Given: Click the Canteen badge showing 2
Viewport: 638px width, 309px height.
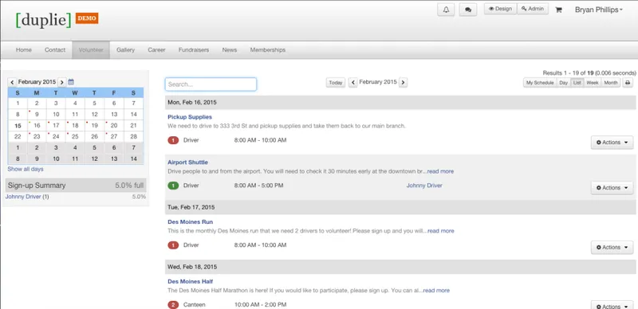Looking at the screenshot, I should 173,304.
